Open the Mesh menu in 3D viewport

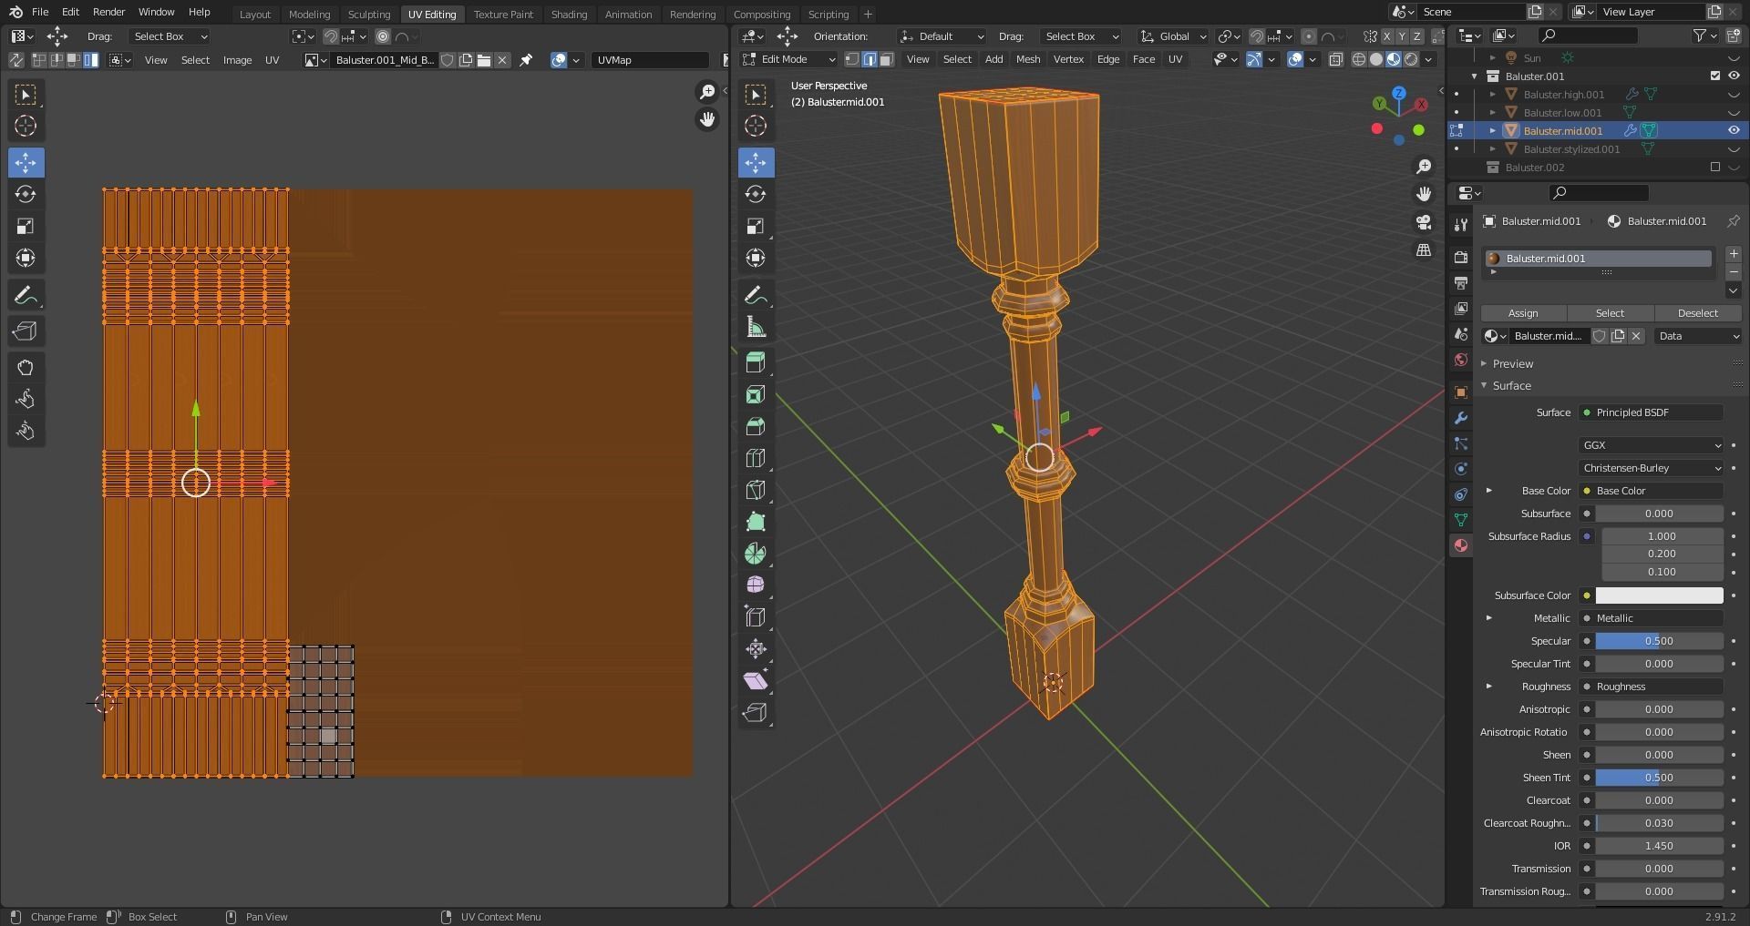click(x=1028, y=59)
